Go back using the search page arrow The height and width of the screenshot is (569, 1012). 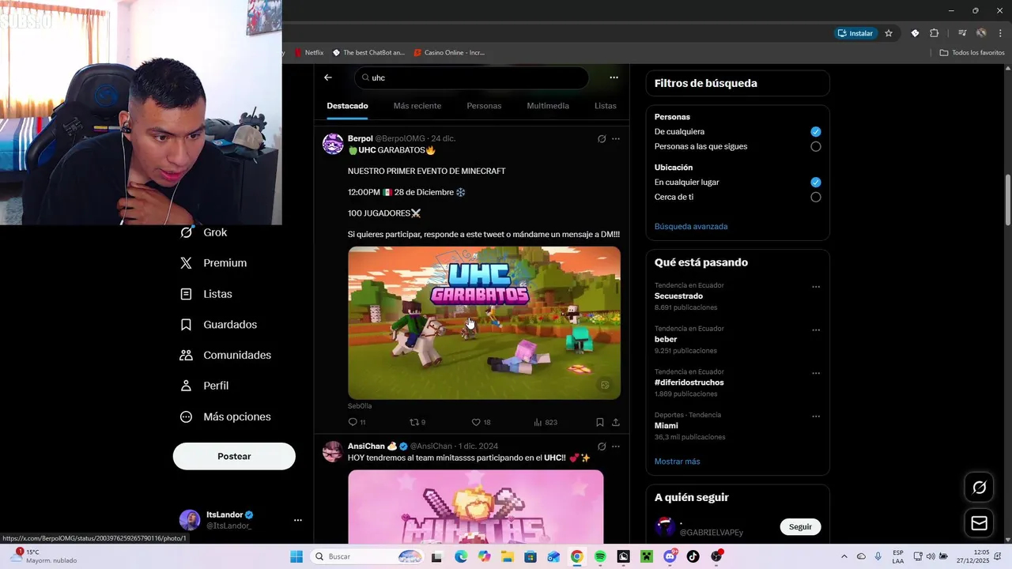click(x=328, y=77)
